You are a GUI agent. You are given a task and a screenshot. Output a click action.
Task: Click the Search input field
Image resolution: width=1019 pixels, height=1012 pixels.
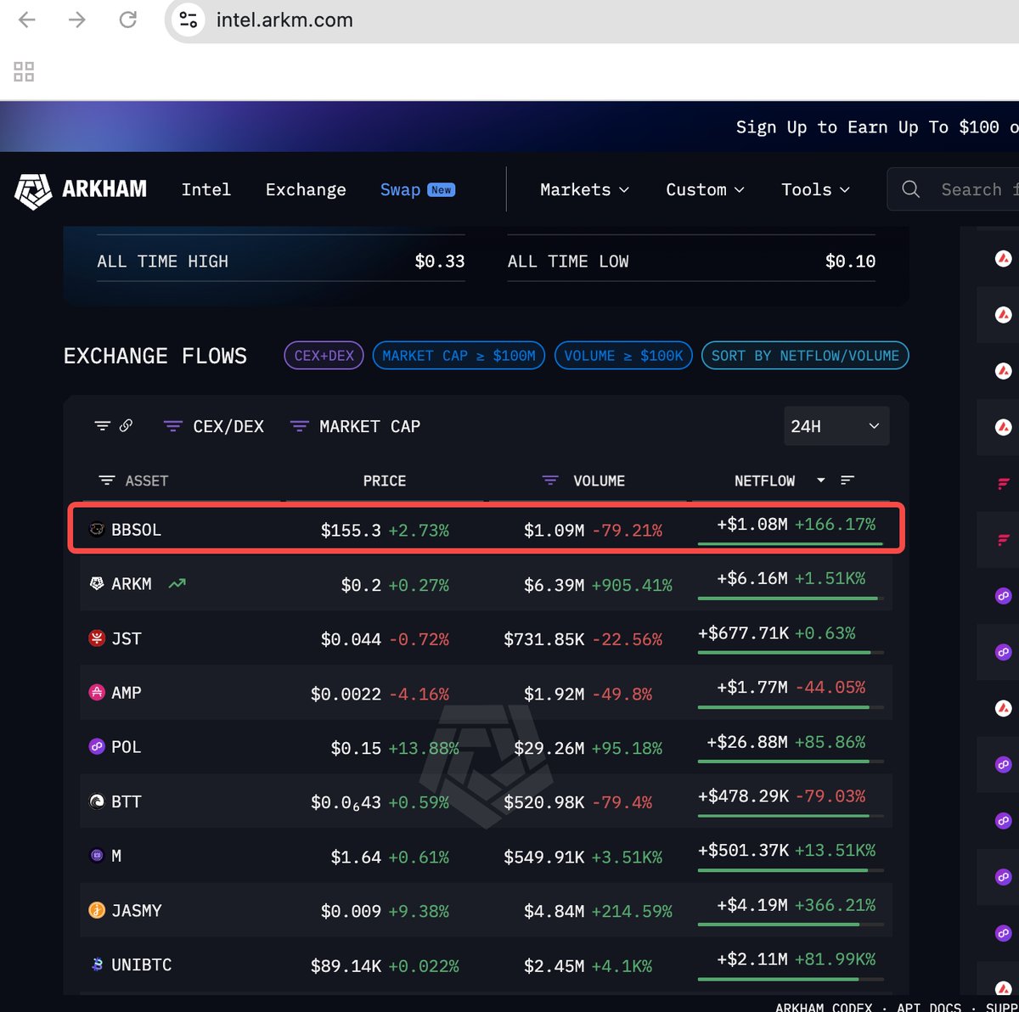[x=953, y=189]
